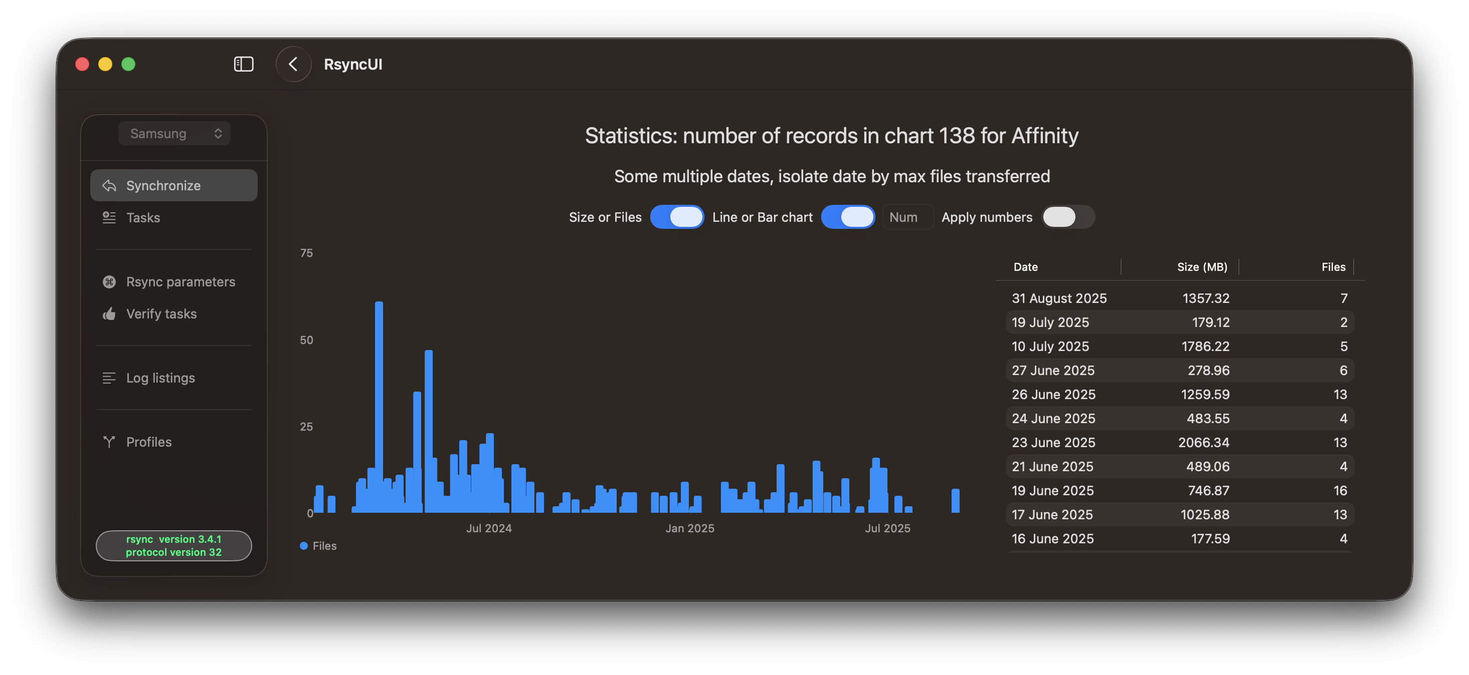Screen dimensions: 1469x675
Task: Click the RsyncUI window title
Action: [x=353, y=65]
